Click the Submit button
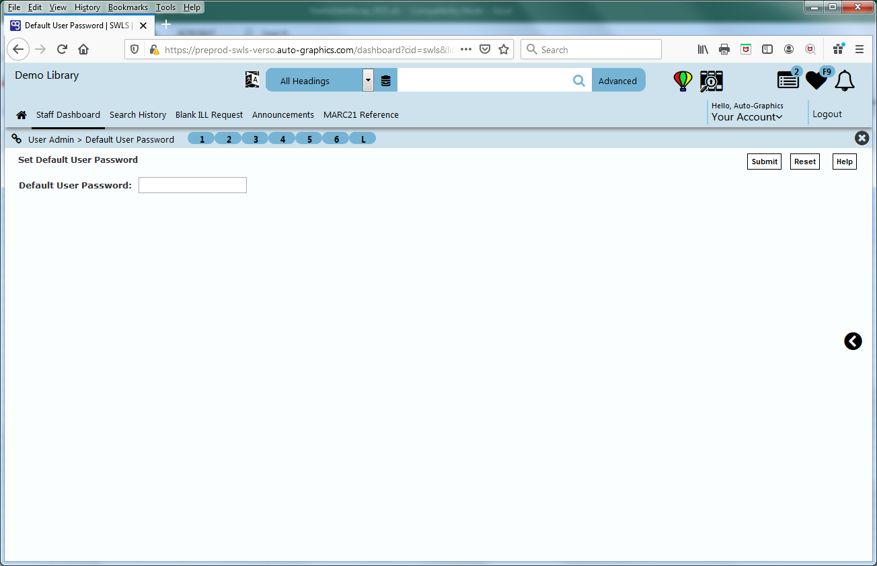 764,162
